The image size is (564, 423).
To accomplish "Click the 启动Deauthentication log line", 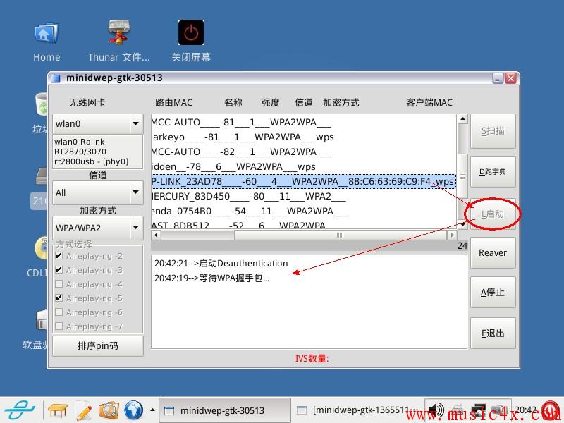I will pos(221,263).
